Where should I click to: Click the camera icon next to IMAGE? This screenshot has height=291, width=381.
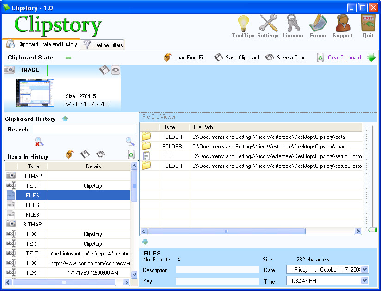(x=9, y=70)
